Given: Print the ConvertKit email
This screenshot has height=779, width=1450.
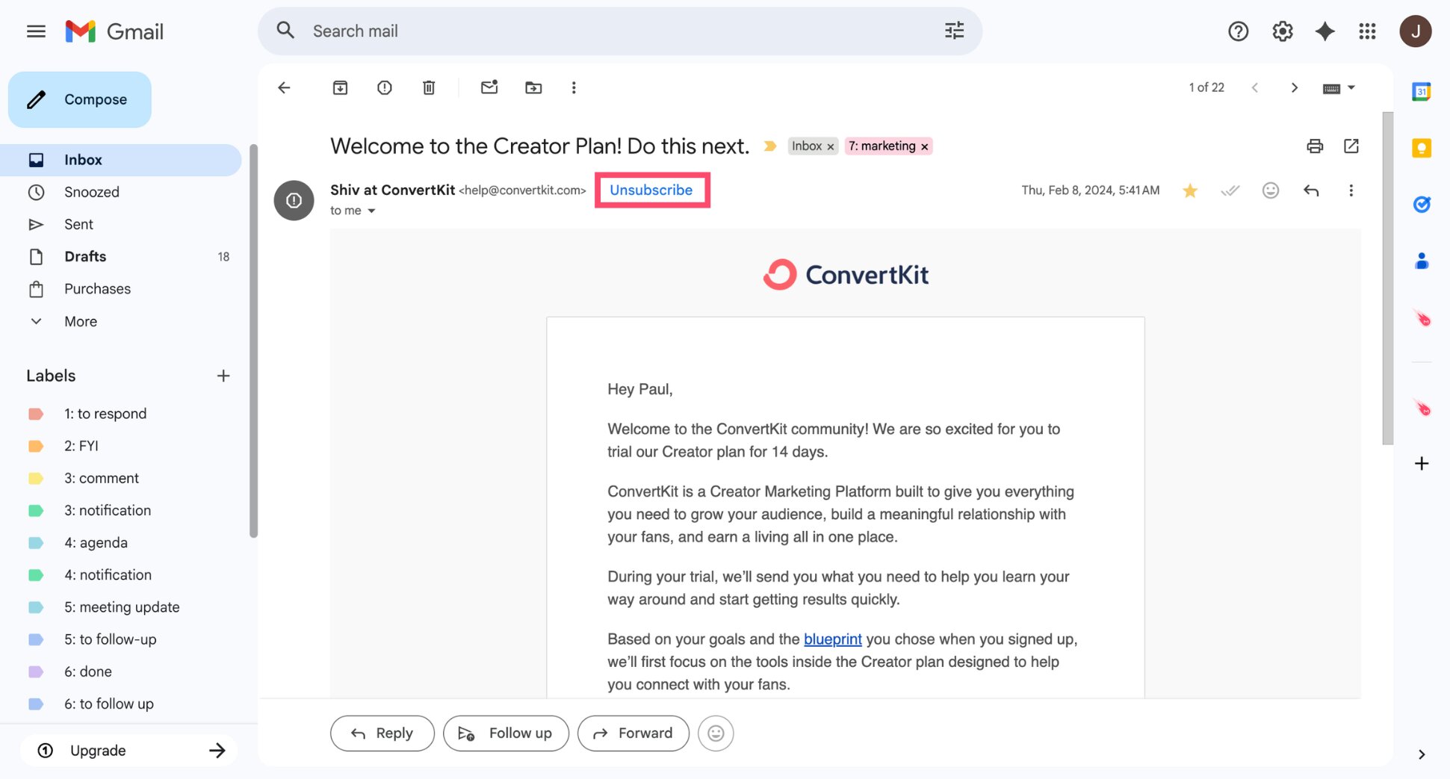Looking at the screenshot, I should pyautogui.click(x=1315, y=146).
